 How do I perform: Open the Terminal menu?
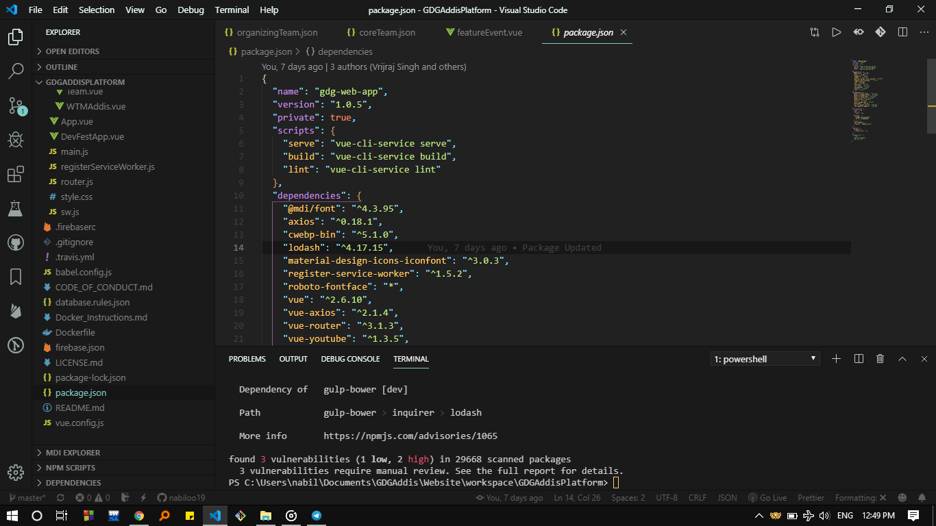click(x=232, y=10)
